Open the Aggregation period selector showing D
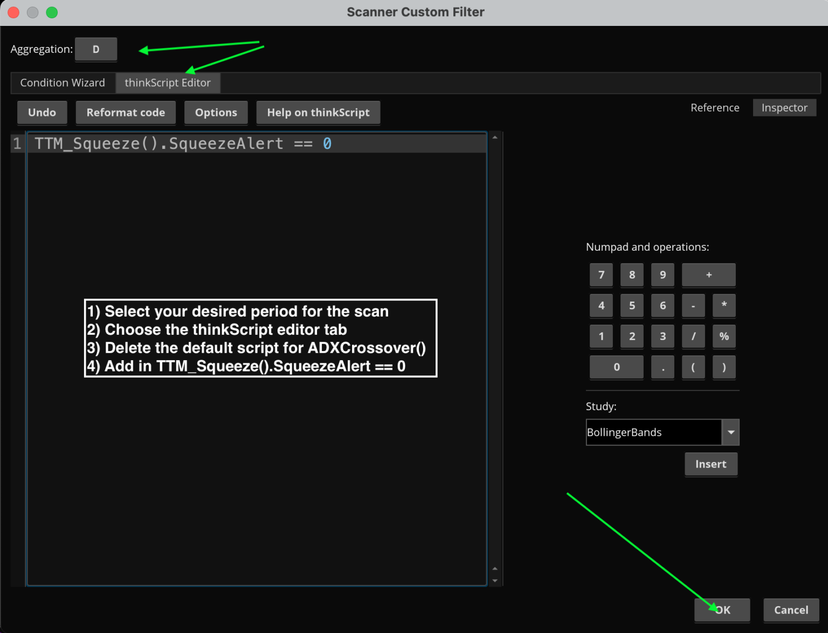This screenshot has height=633, width=828. 96,49
